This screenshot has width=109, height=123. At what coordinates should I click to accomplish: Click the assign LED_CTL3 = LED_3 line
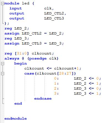point(34,43)
